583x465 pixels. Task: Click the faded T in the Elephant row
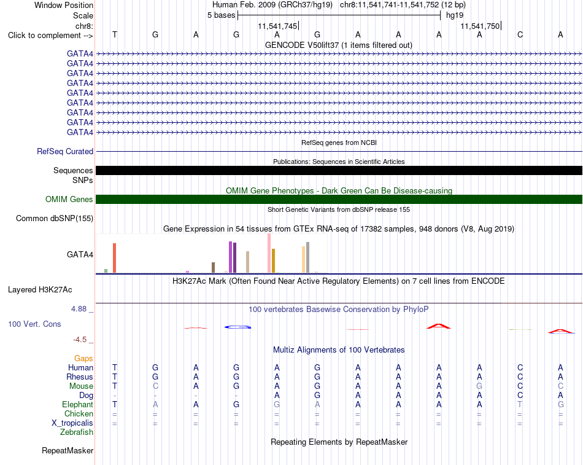pos(520,404)
